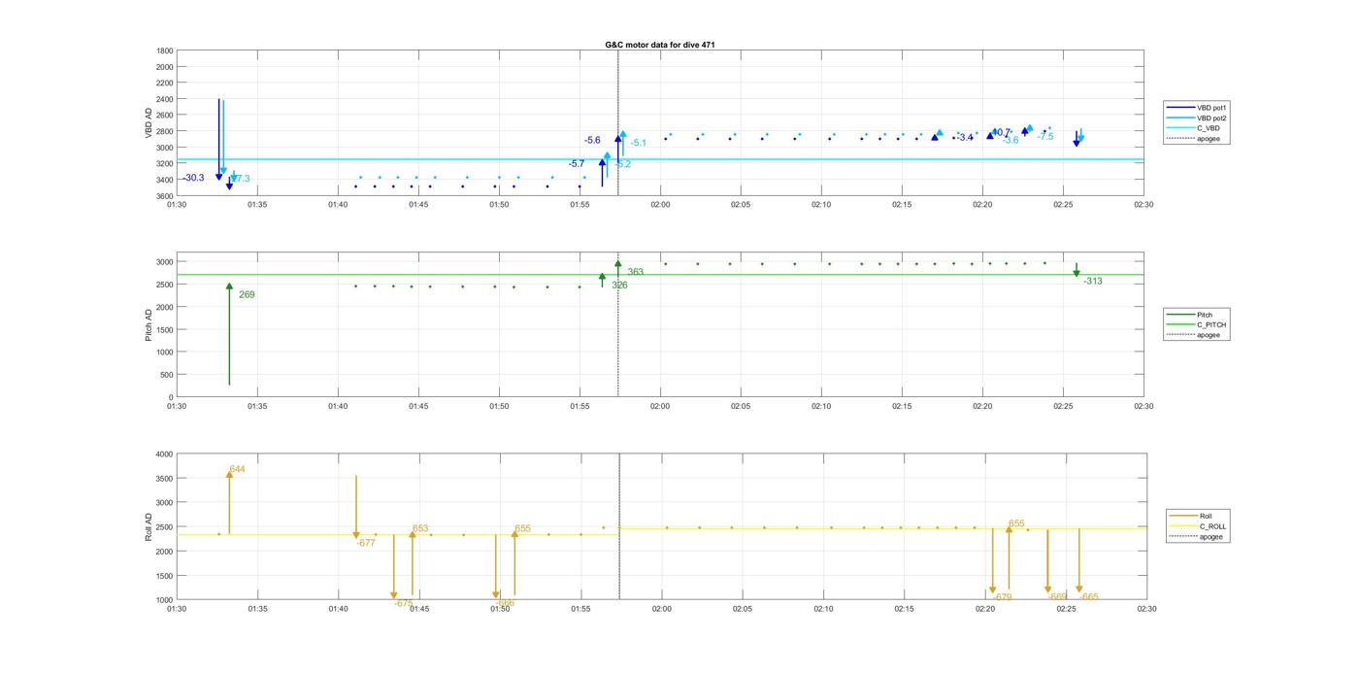Click 'Pitch' legend entry
This screenshot has height=673, width=1359.
[x=1205, y=315]
